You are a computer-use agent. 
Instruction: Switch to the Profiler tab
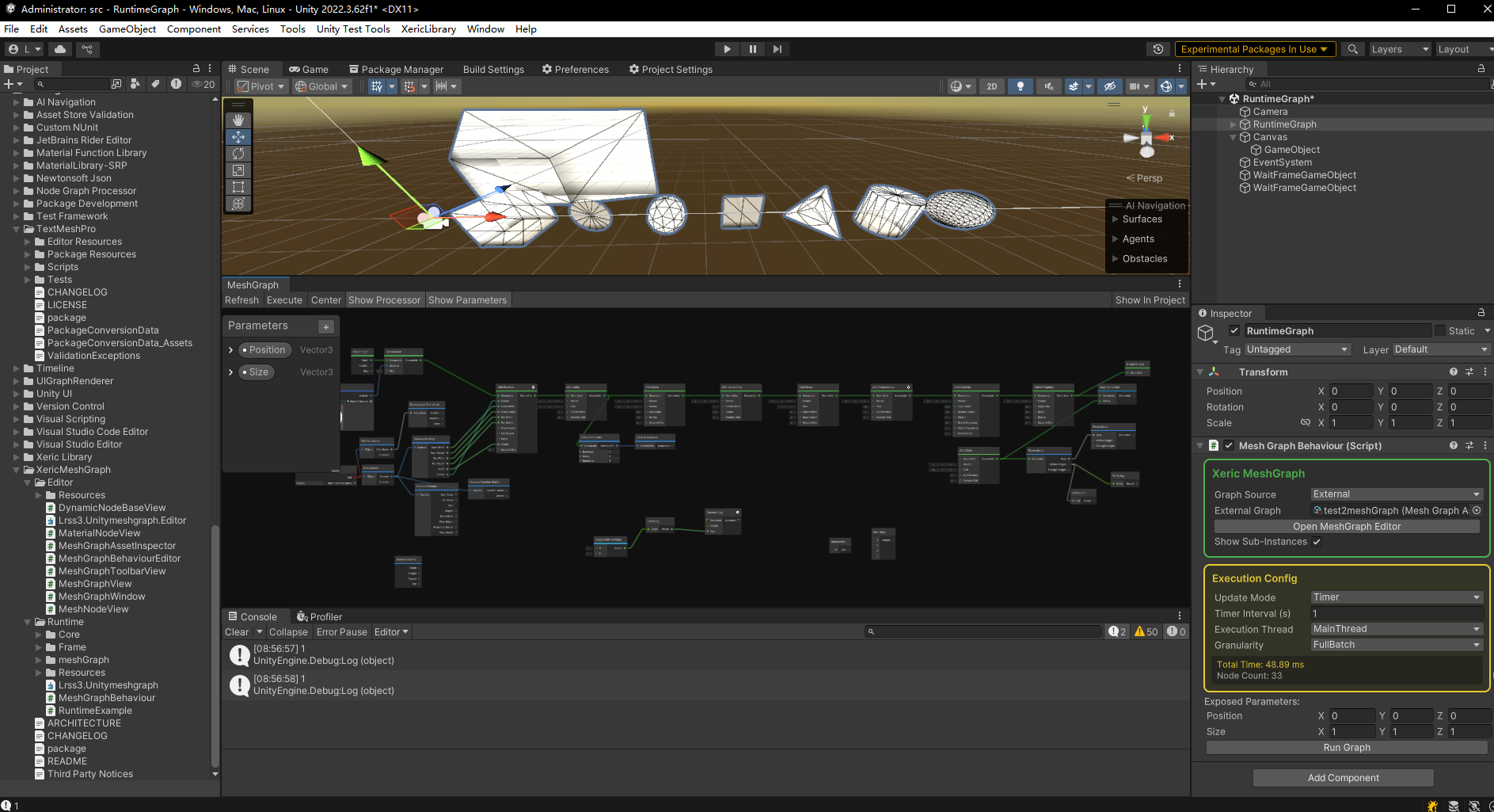tap(319, 616)
